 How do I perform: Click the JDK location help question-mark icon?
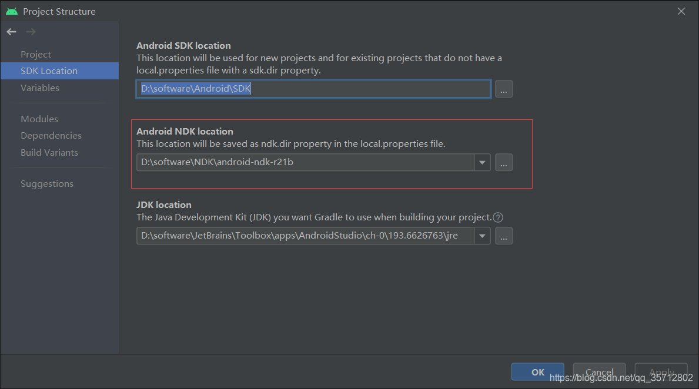[498, 217]
